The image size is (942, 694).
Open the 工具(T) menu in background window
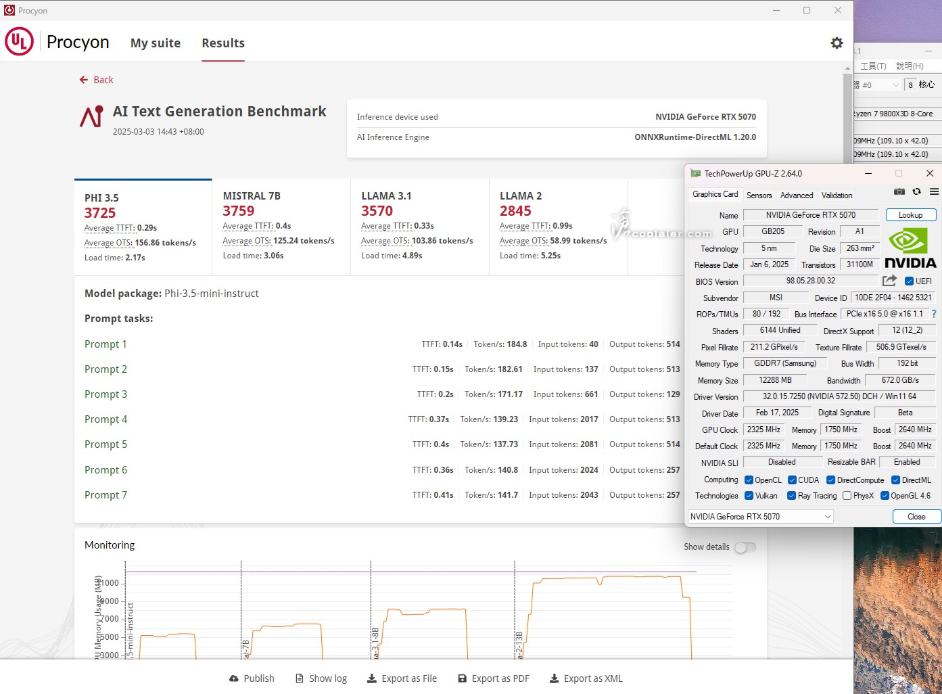pos(873,66)
